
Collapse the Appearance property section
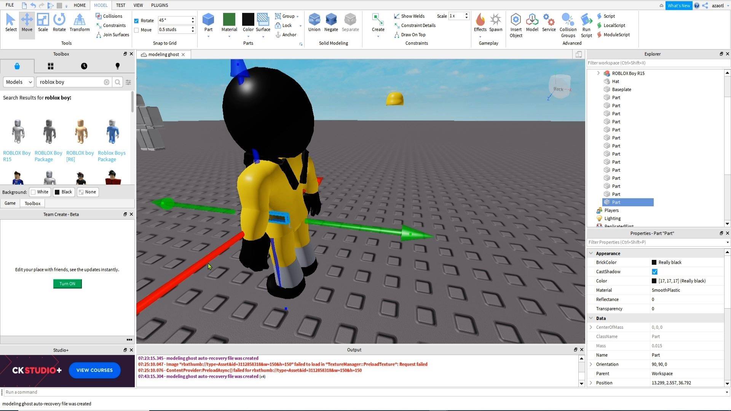coord(591,253)
